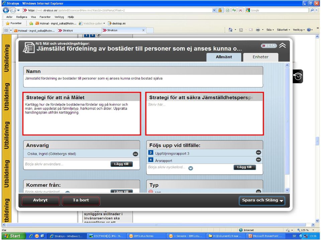Click the new tab button
Viewport: 321px width, 240px height.
pyautogui.click(x=150, y=31)
